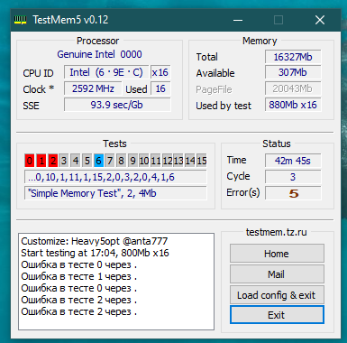Viewport: 347px width, 343px height.
Task: Select gray test box 5
Action: (x=87, y=161)
